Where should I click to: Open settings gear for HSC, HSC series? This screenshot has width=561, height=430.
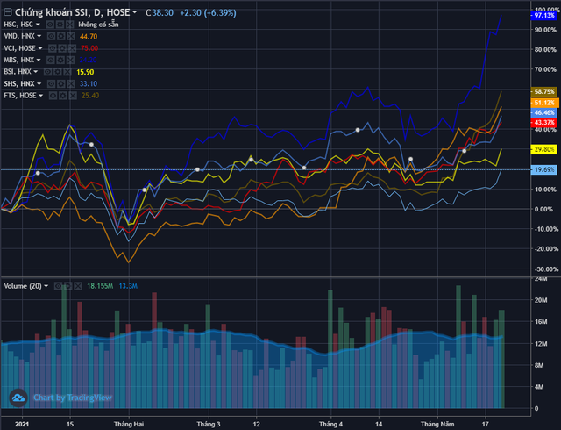(60, 25)
